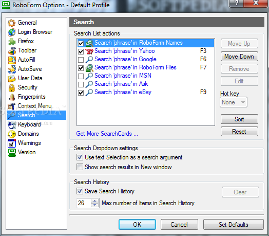Click the OK button
This screenshot has height=236, width=269.
tap(137, 225)
